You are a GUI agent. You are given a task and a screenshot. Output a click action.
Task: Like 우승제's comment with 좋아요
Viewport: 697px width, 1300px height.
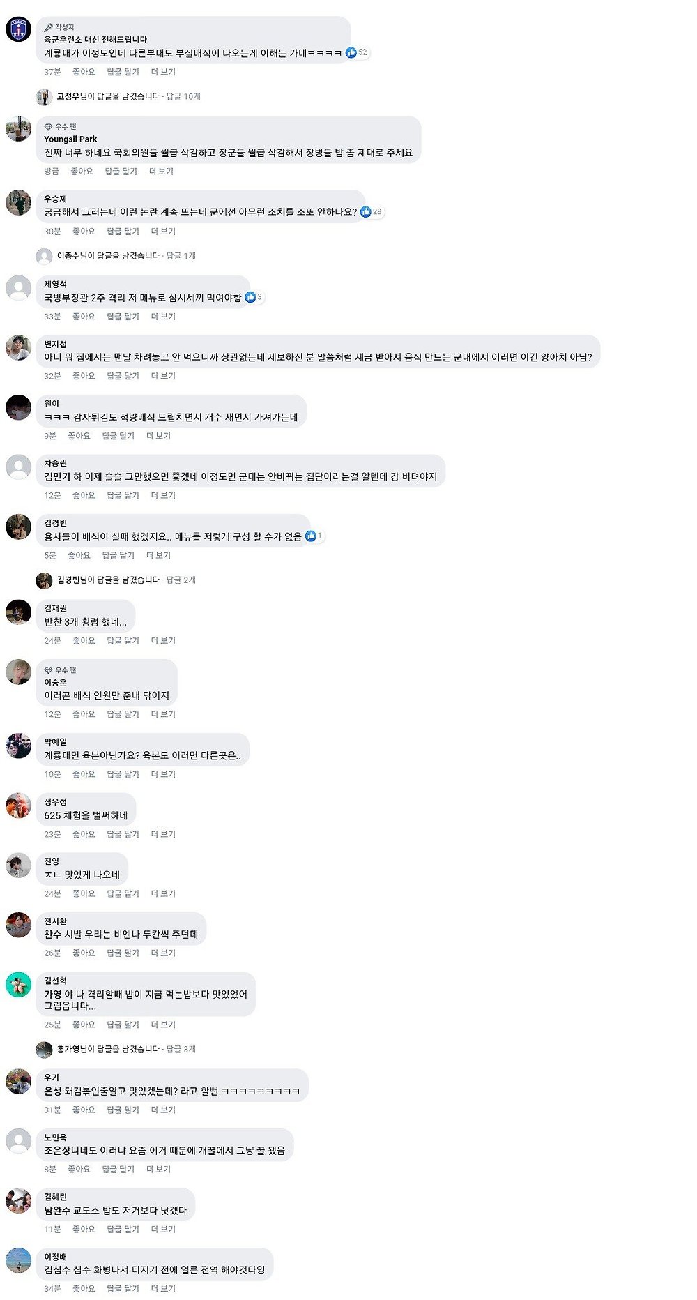(x=84, y=231)
